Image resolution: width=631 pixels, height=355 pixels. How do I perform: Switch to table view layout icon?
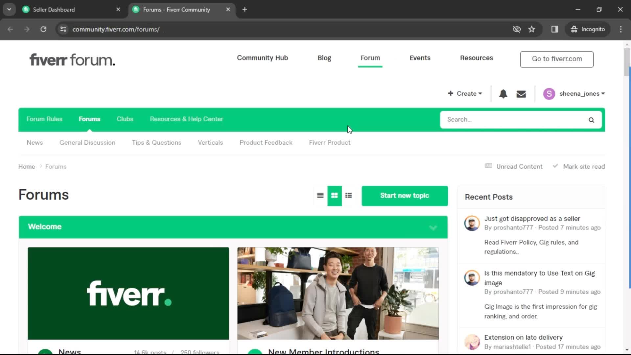point(320,196)
